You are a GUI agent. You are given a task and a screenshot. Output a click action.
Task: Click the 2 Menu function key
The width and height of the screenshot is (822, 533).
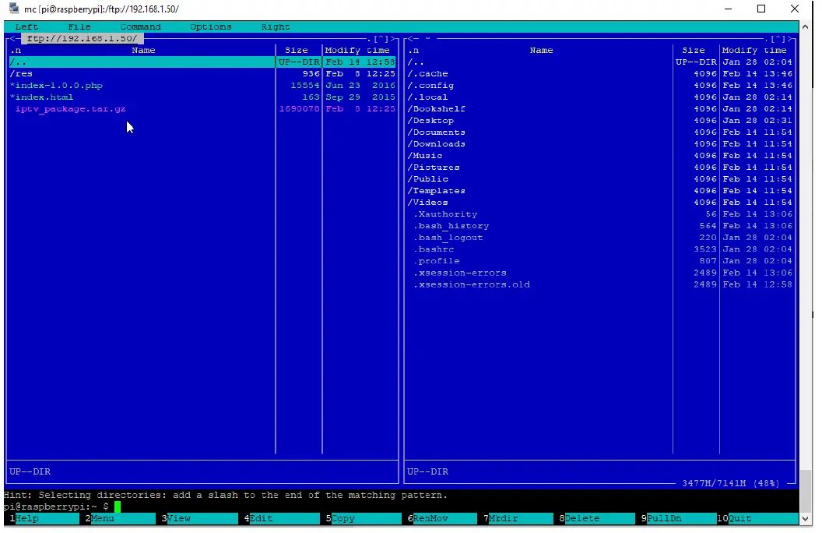coord(121,518)
